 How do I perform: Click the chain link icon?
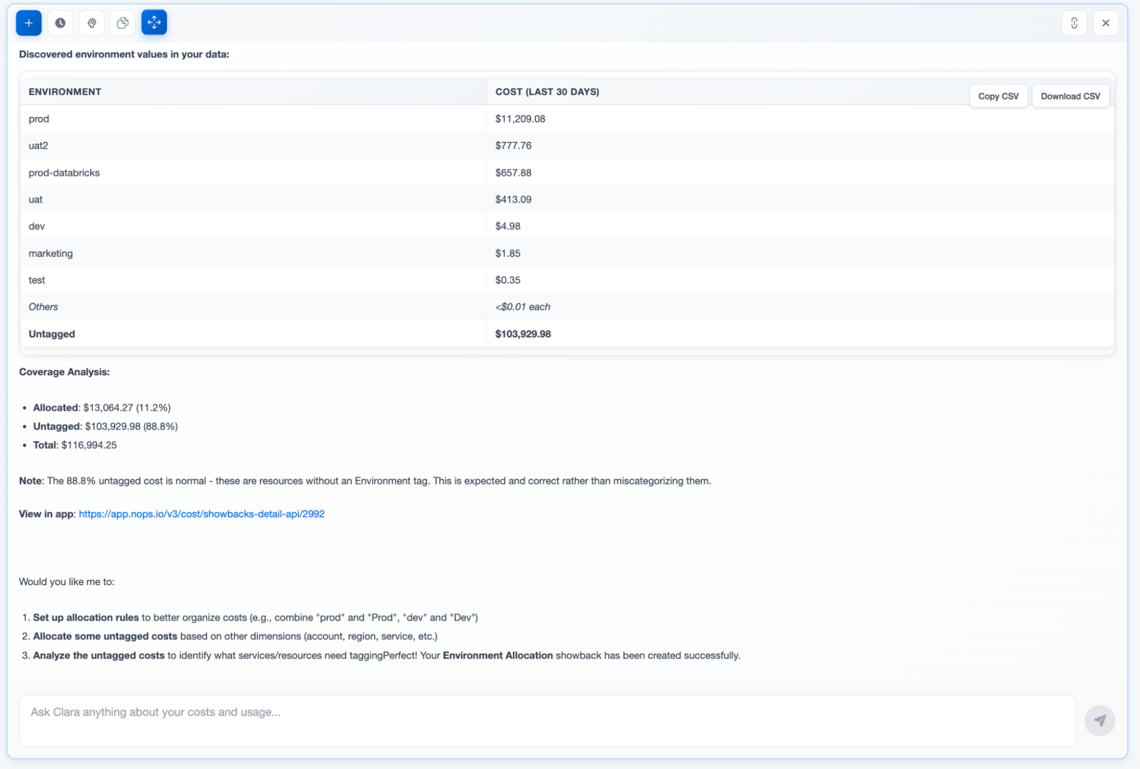tap(1074, 23)
